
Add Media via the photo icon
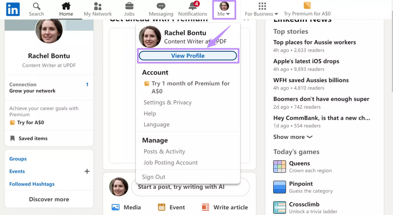click(116, 207)
